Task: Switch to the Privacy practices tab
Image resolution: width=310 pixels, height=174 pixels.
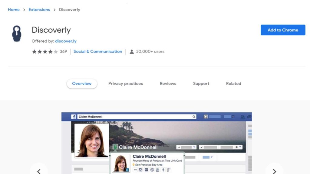Action: click(x=125, y=83)
